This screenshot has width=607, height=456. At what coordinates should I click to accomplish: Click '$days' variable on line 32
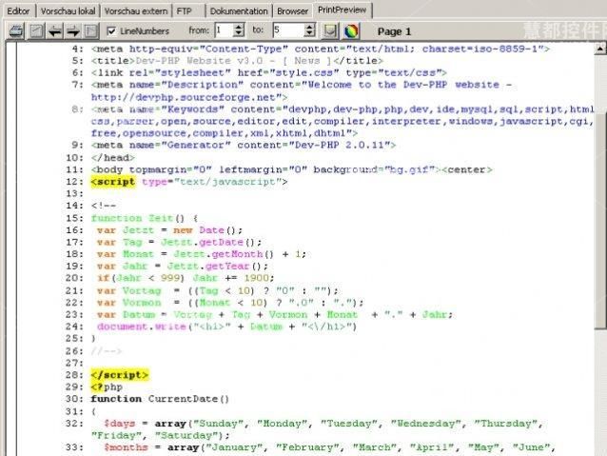pyautogui.click(x=120, y=424)
